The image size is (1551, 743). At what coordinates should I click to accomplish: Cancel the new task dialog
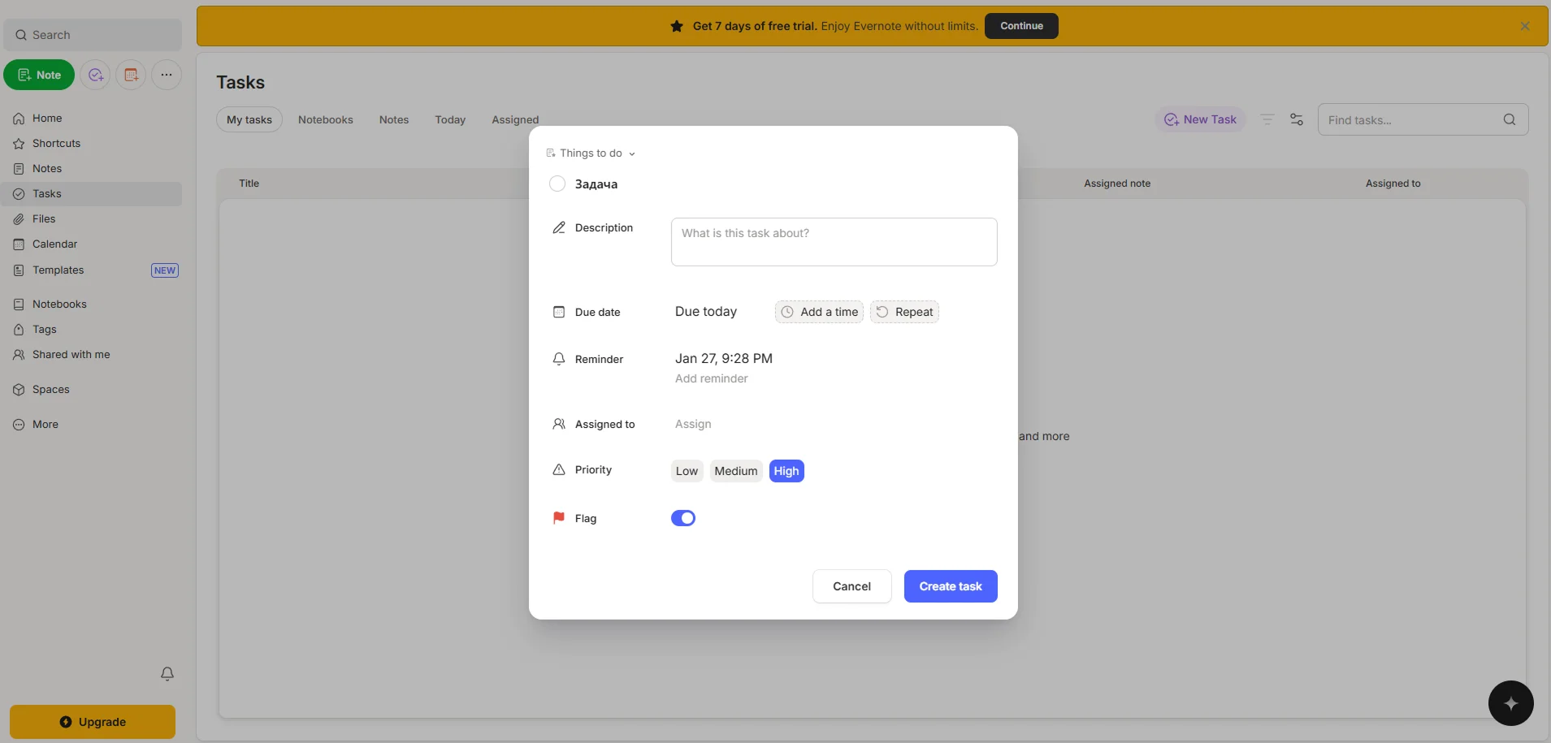[x=851, y=586]
